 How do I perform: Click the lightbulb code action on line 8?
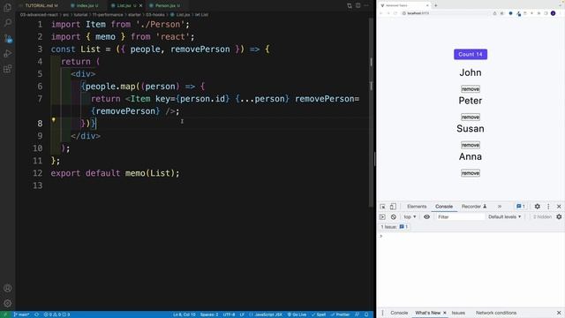point(53,120)
